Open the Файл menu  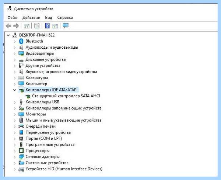click(12, 17)
